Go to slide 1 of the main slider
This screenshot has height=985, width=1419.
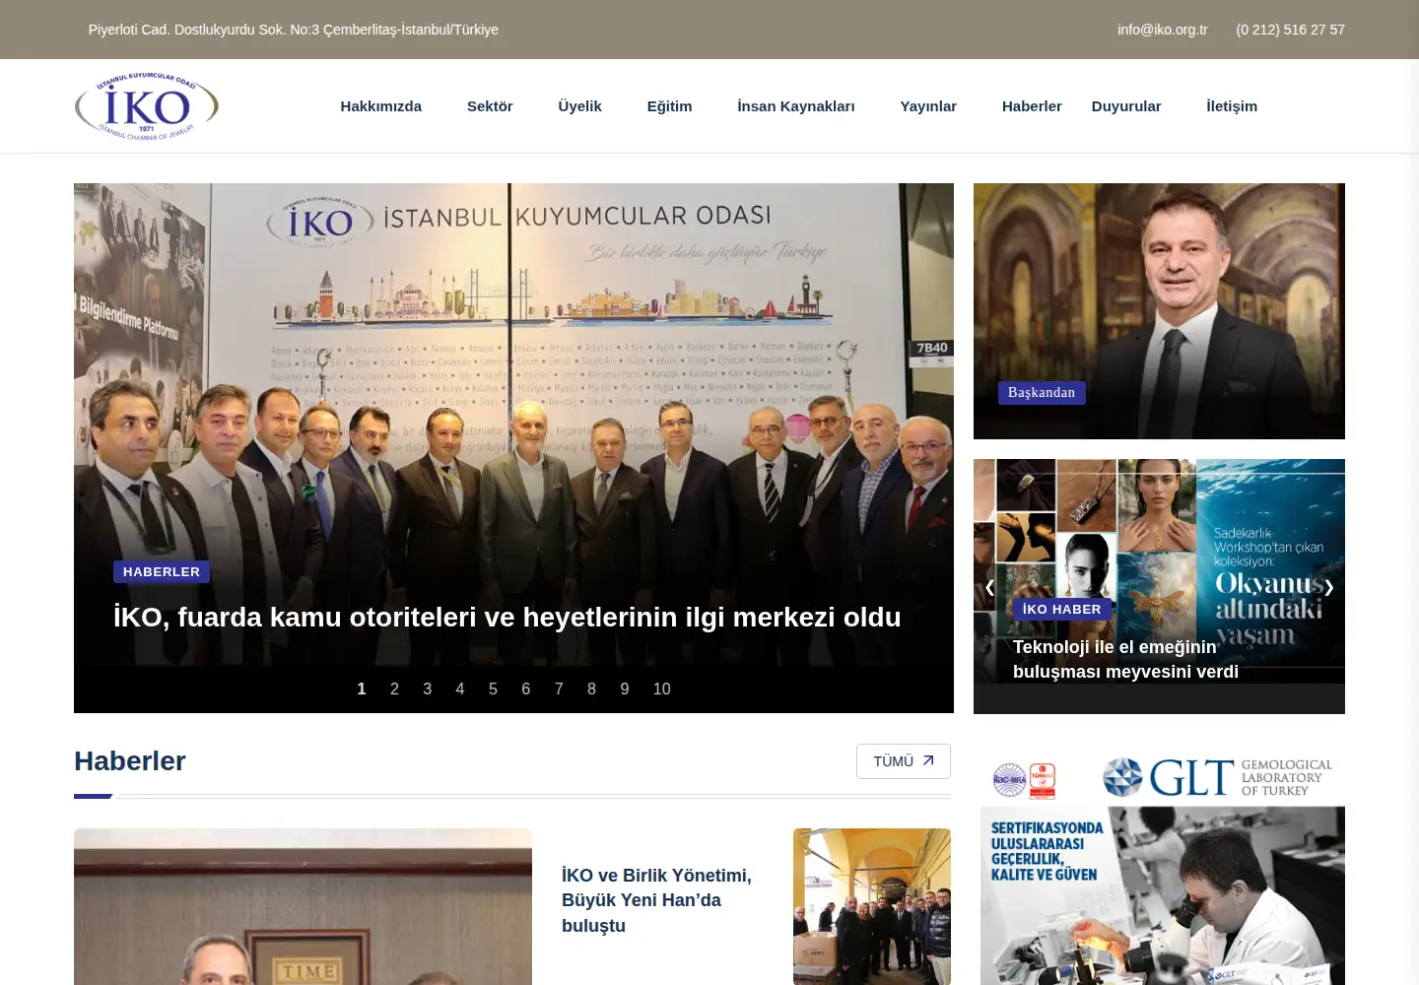(x=362, y=689)
